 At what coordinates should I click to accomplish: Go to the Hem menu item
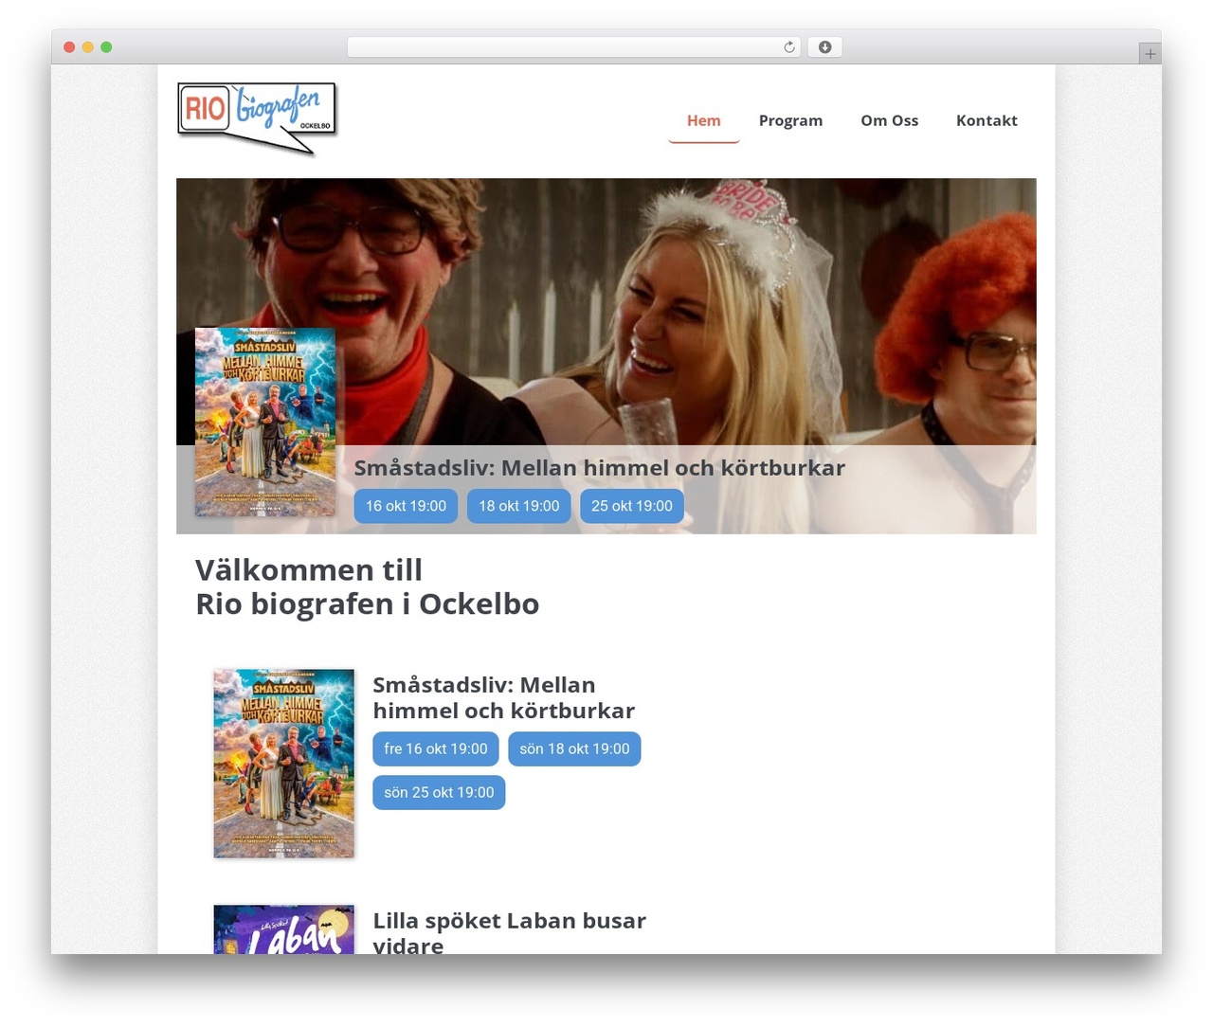pos(704,120)
